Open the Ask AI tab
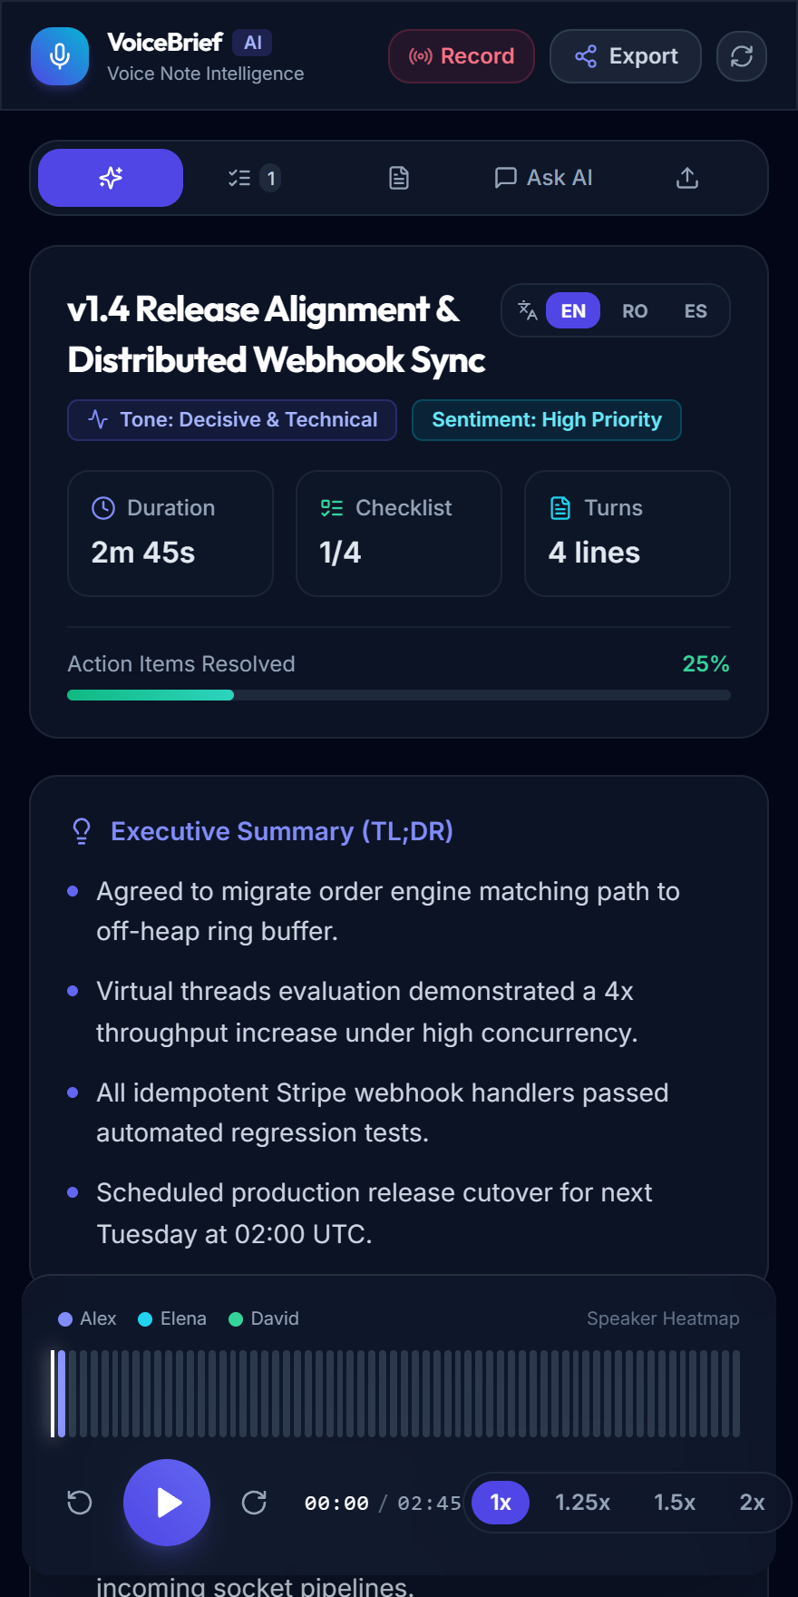 point(543,178)
